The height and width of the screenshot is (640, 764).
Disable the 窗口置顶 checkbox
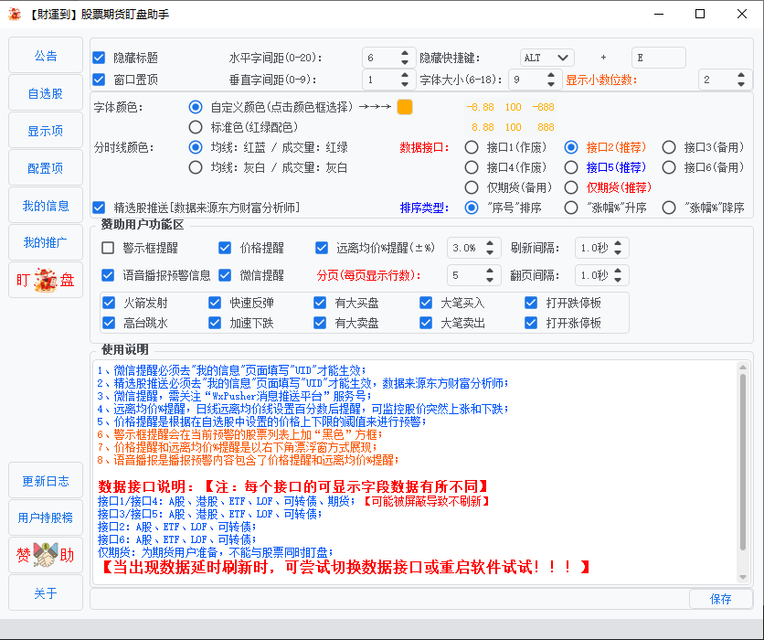pyautogui.click(x=99, y=80)
